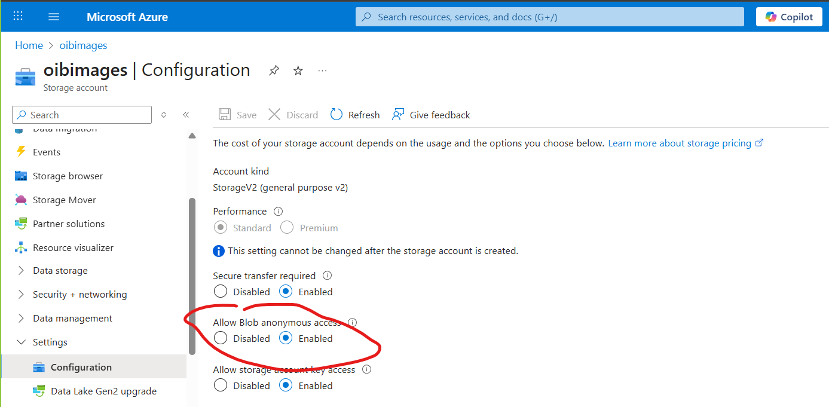
Task: Click the sidebar search input field
Action: [81, 114]
